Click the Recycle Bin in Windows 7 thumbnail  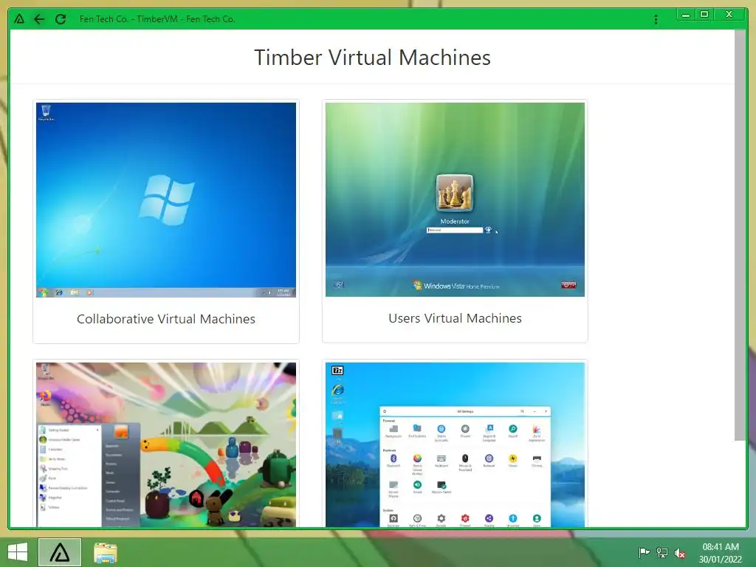coord(46,112)
